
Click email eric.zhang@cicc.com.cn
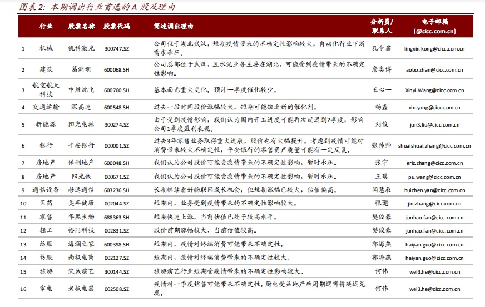(434, 163)
